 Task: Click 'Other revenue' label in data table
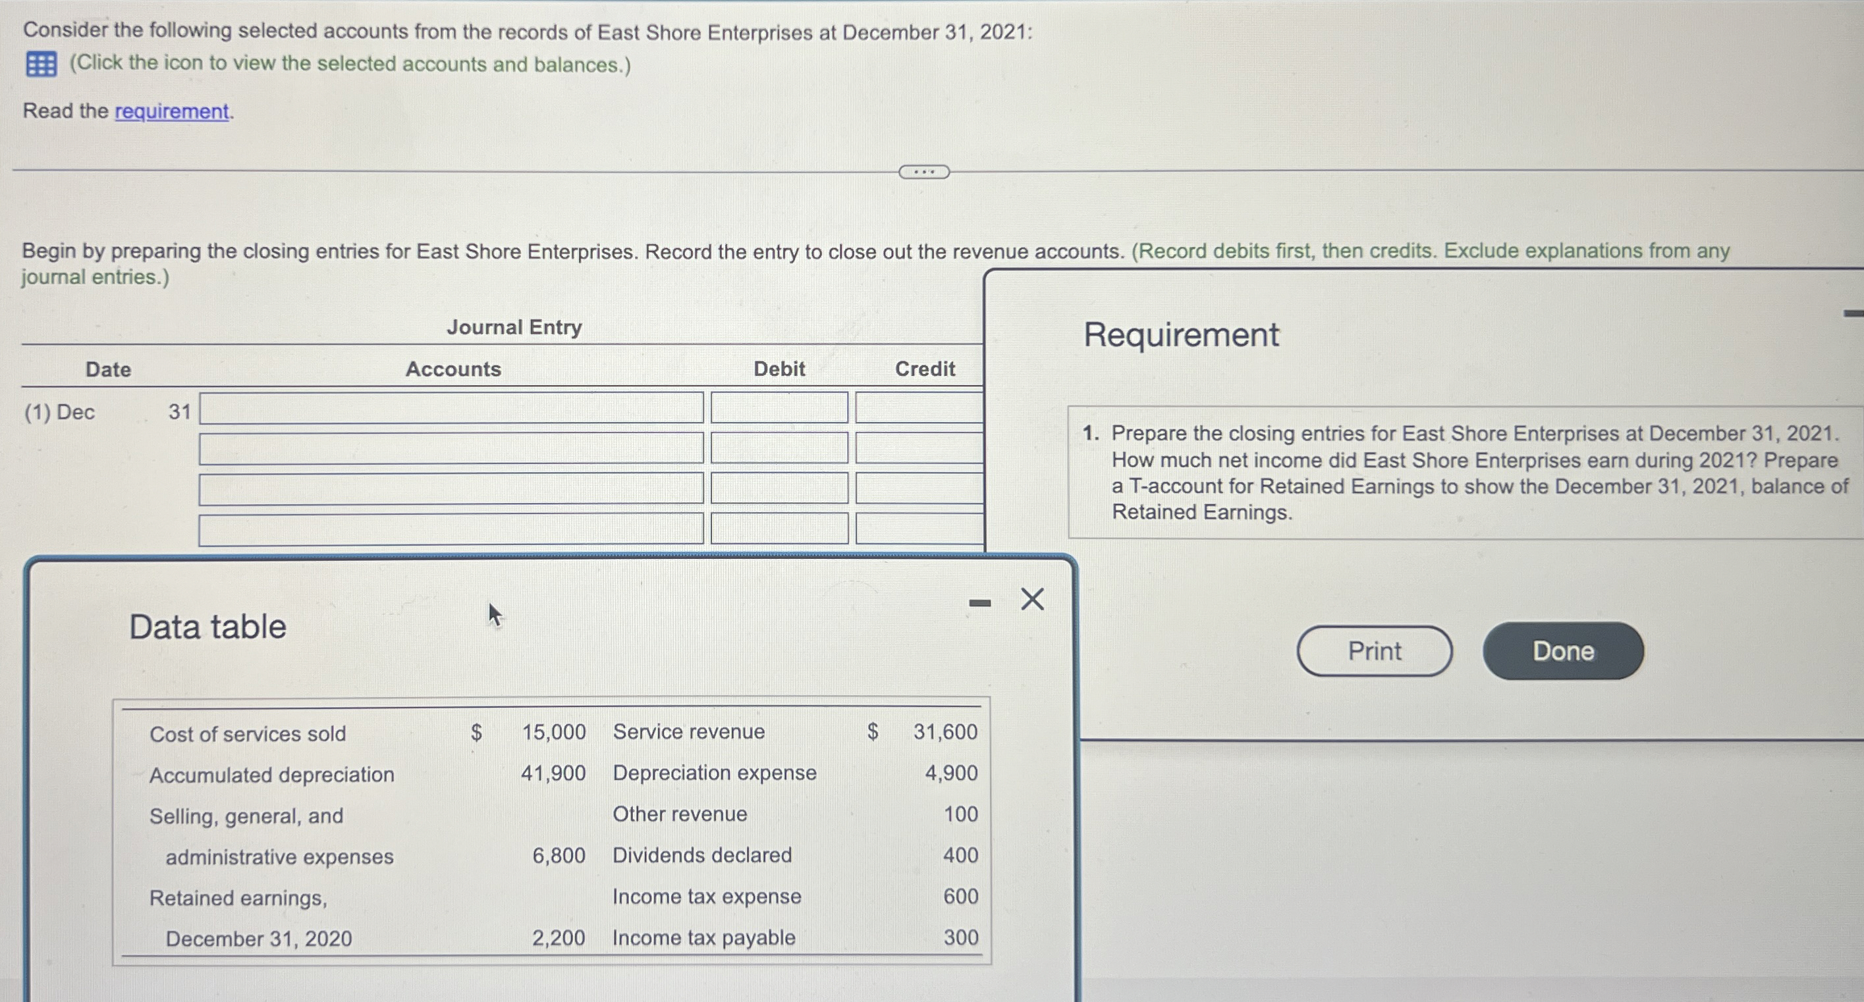pos(680,814)
